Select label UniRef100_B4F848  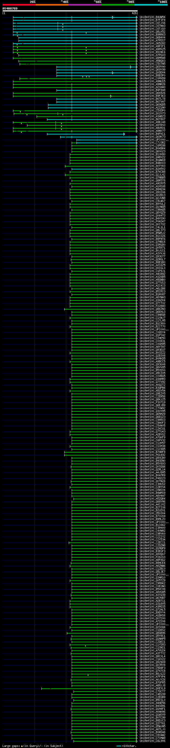tap(152, 90)
